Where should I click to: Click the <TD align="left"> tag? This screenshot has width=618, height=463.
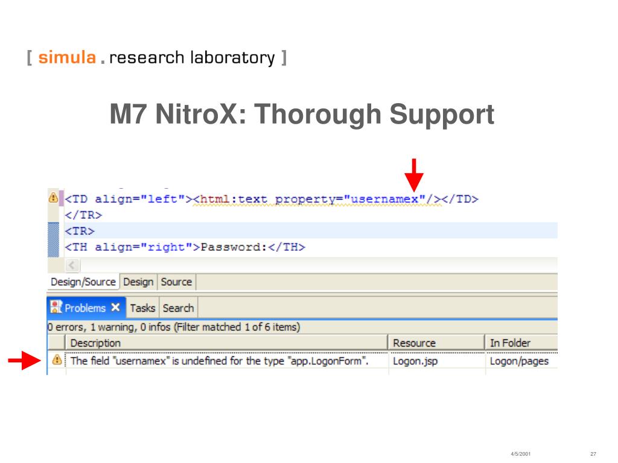[x=128, y=199]
